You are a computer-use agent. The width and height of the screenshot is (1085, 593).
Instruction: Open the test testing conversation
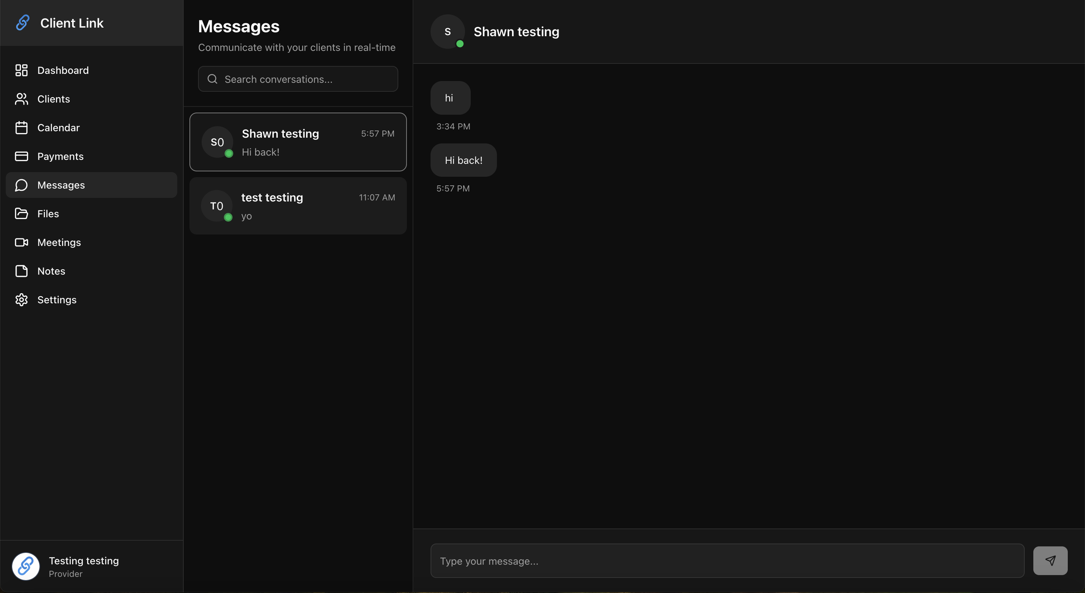(x=298, y=206)
